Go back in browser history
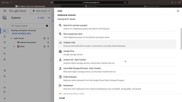This screenshot has height=102, width=182. (x=11, y=3)
